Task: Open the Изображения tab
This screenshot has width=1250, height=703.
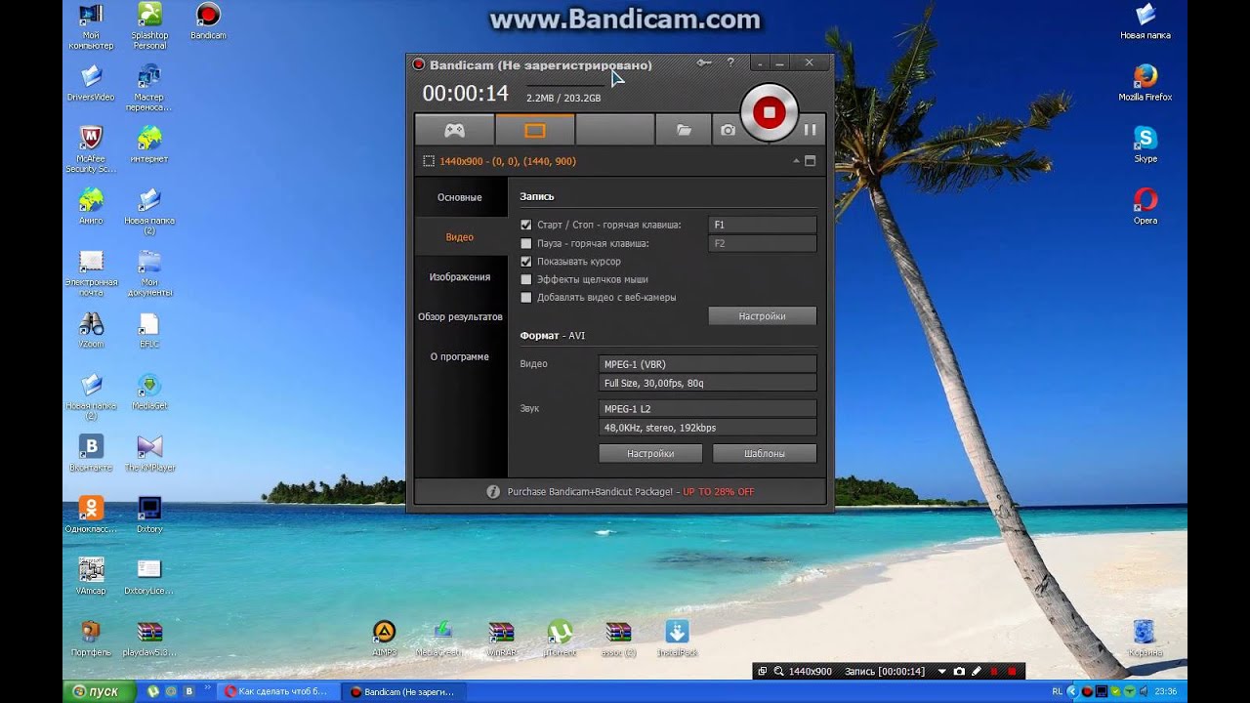Action: tap(459, 277)
